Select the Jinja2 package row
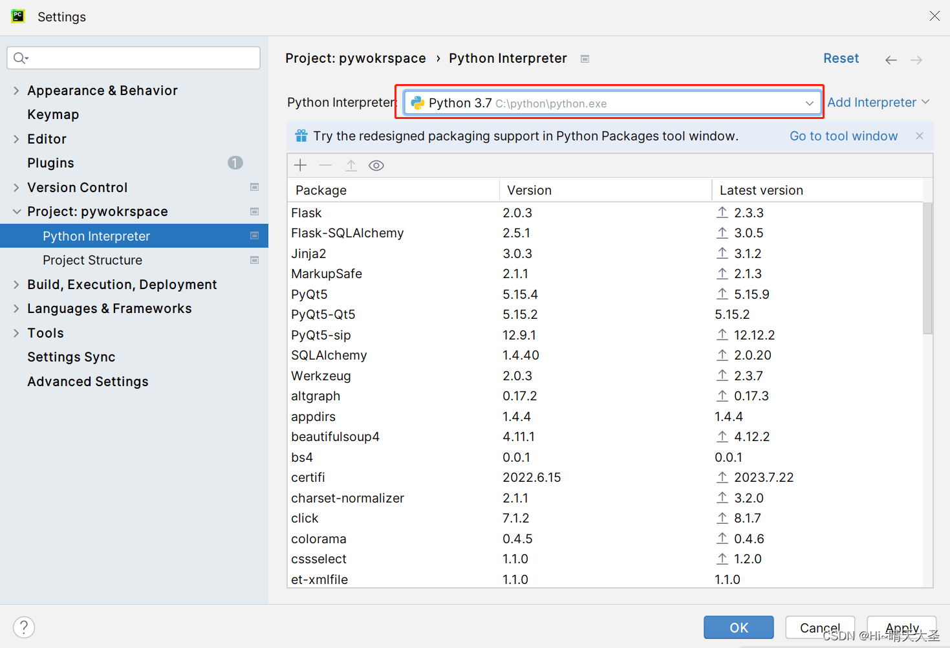 click(605, 254)
